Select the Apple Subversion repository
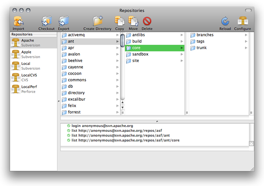264x186 pixels. [x=30, y=54]
